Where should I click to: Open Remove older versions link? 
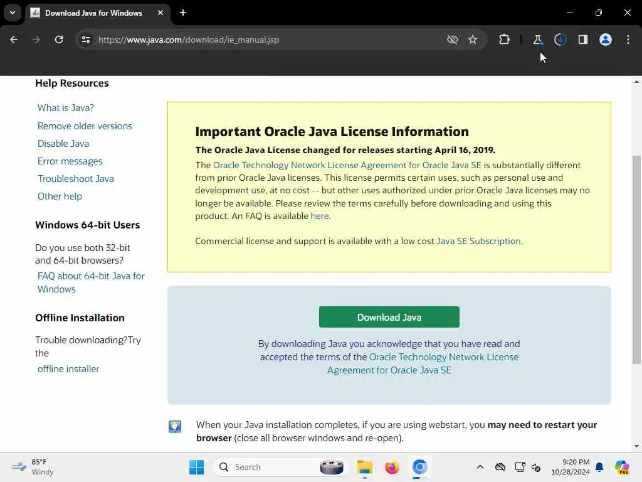click(85, 126)
